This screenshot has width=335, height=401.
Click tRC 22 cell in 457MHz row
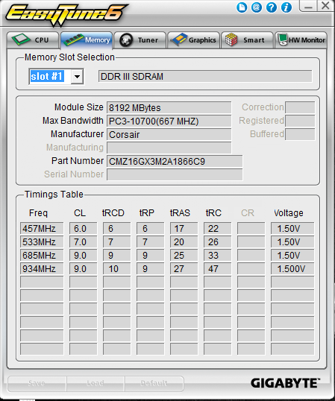pyautogui.click(x=217, y=228)
